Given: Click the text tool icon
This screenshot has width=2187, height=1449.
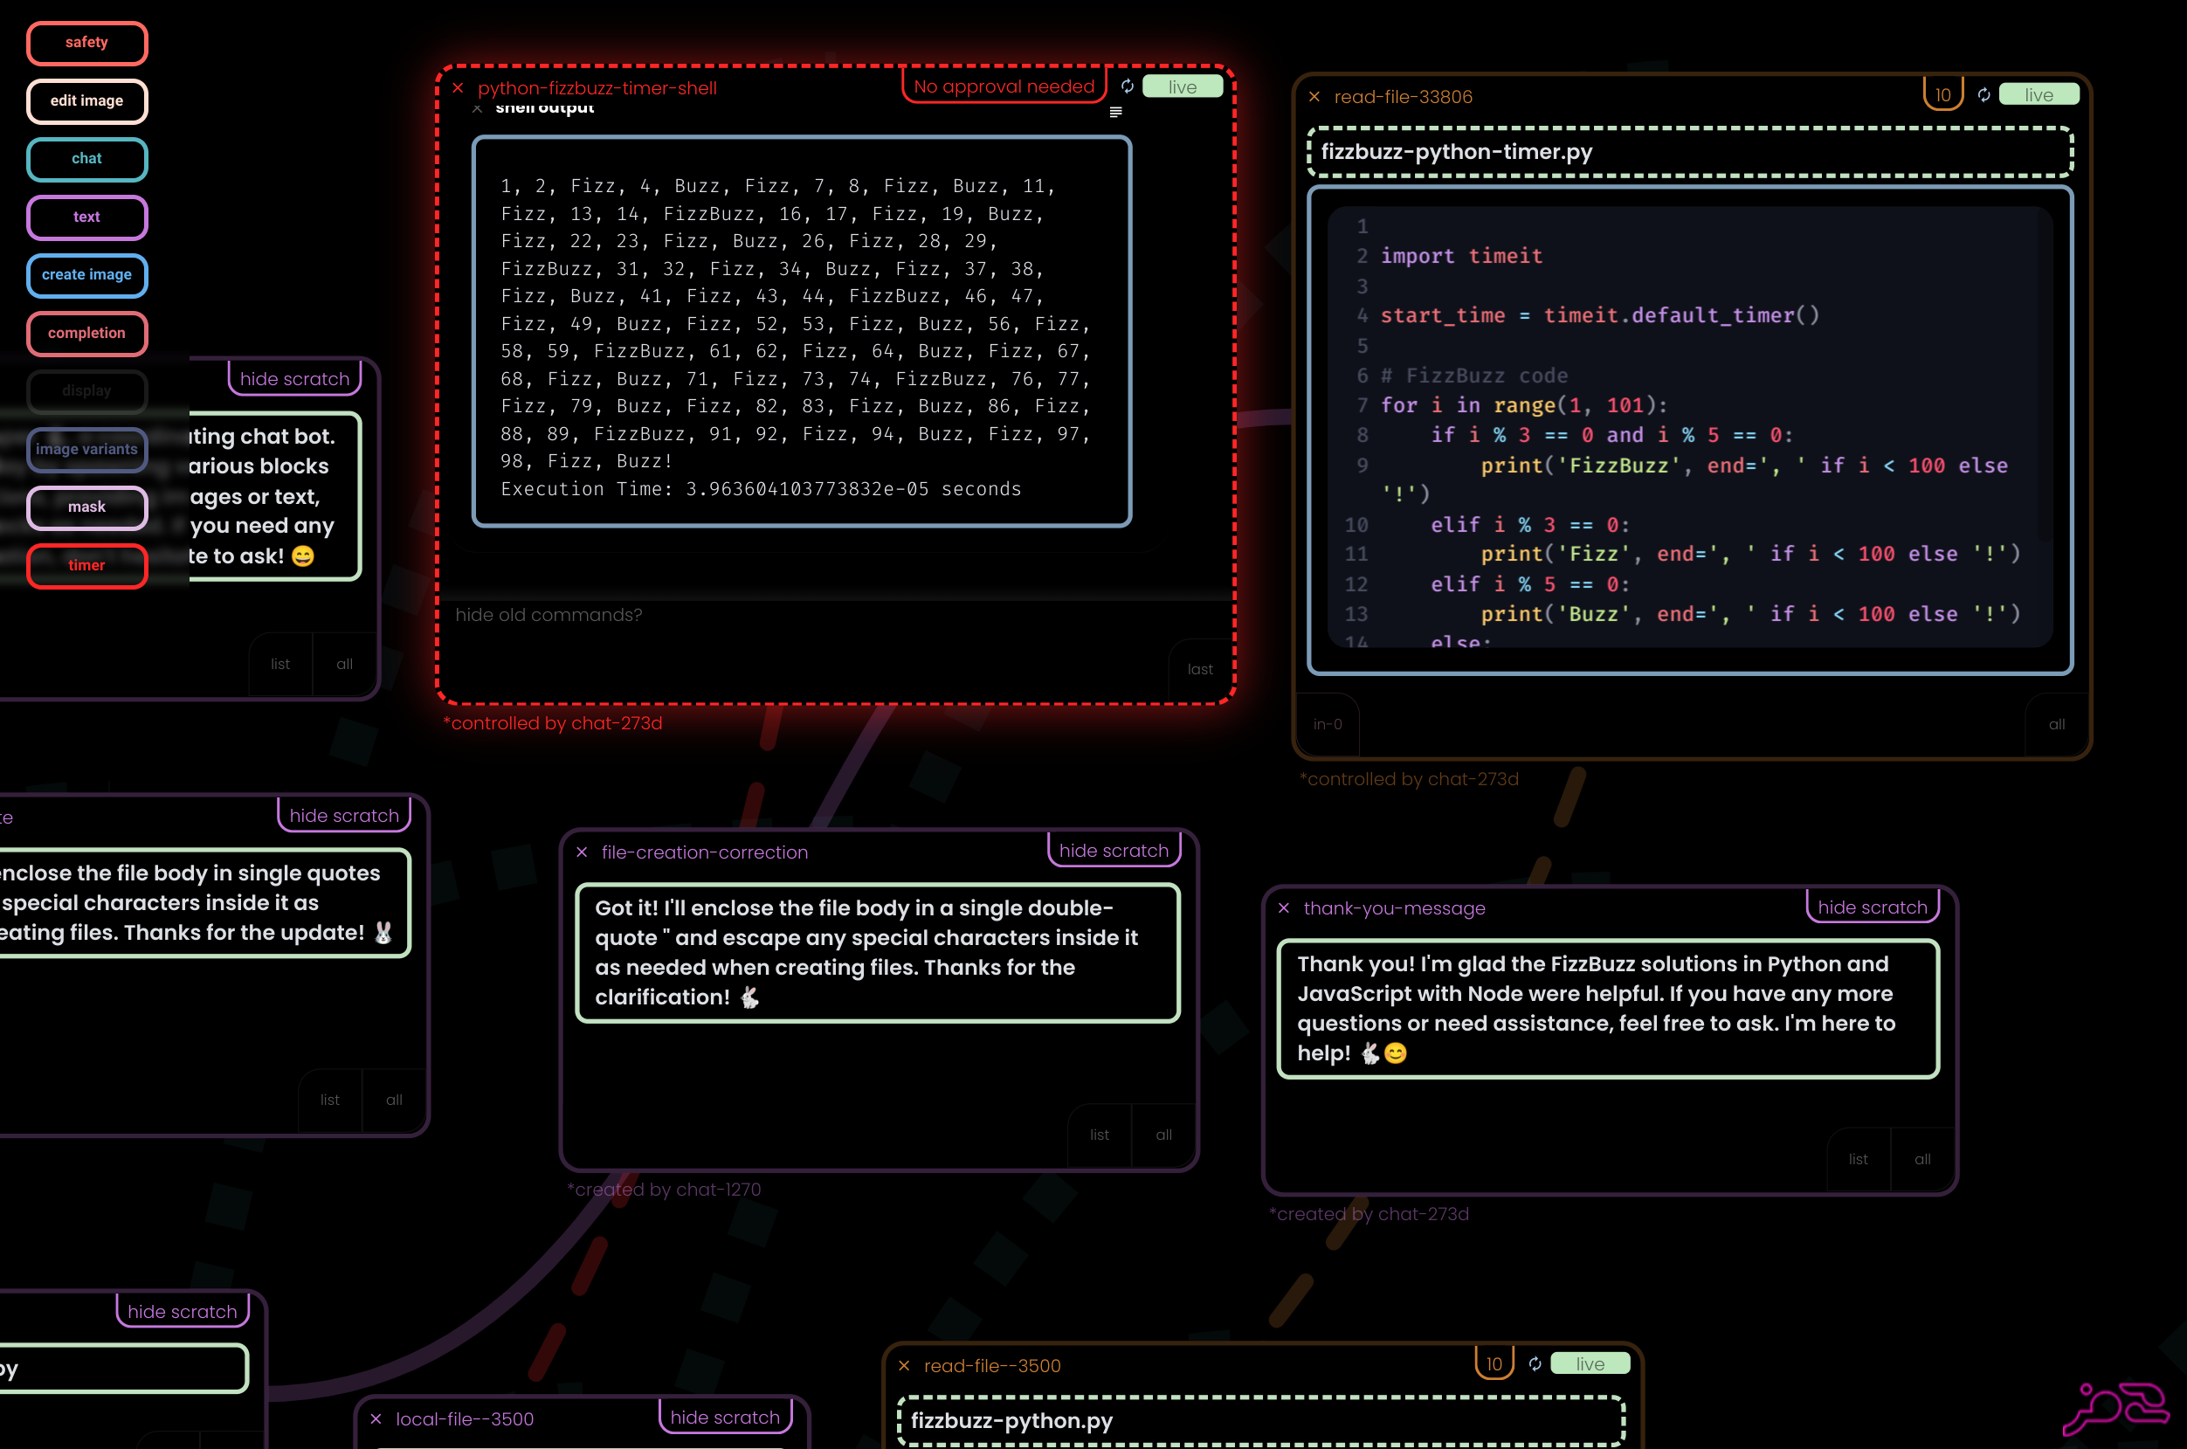Looking at the screenshot, I should click(x=84, y=215).
